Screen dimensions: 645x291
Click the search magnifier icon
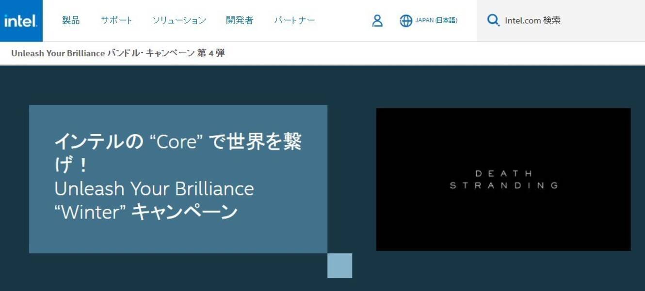493,21
